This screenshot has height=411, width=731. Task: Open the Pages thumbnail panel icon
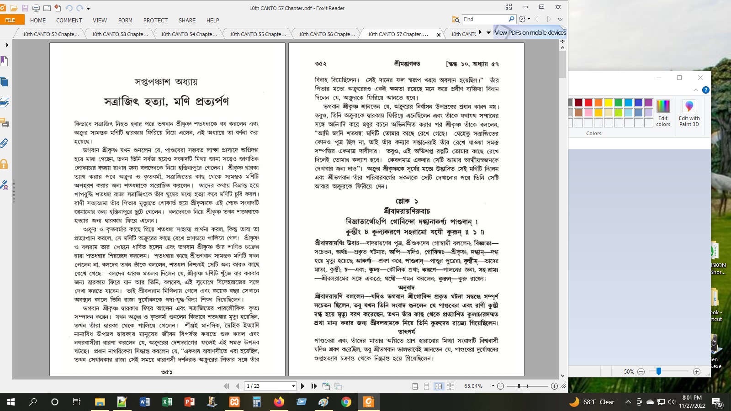pos(4,82)
